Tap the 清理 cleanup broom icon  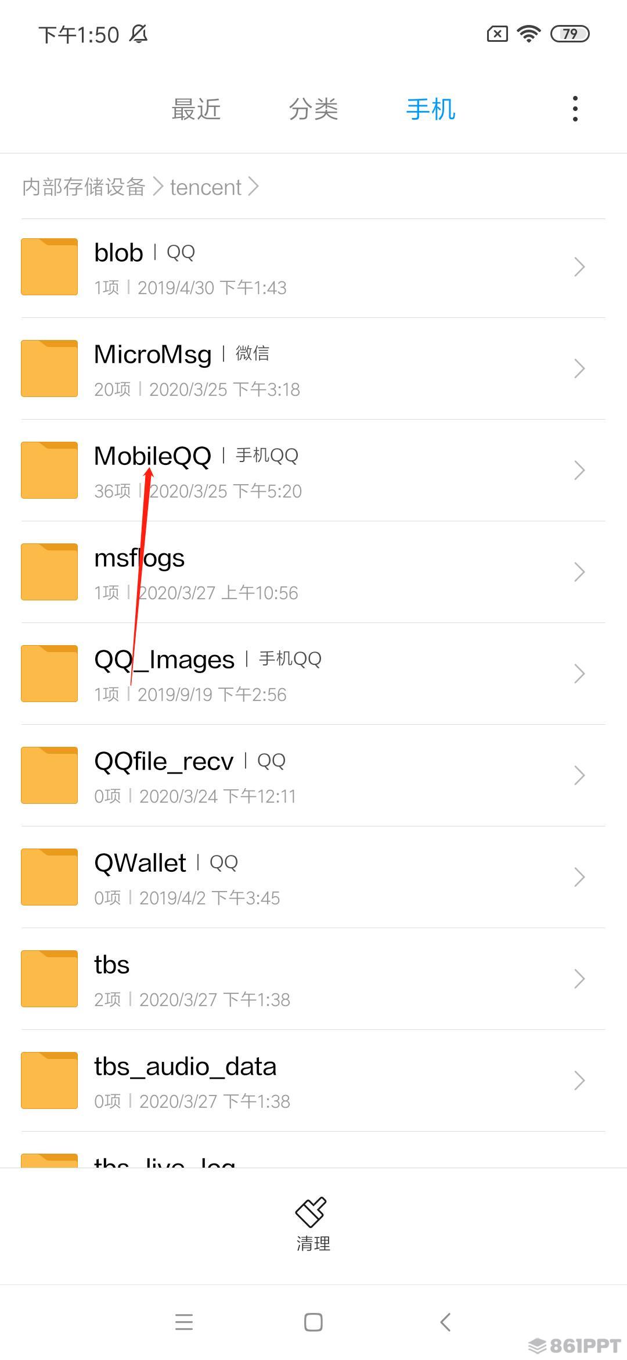(313, 1211)
